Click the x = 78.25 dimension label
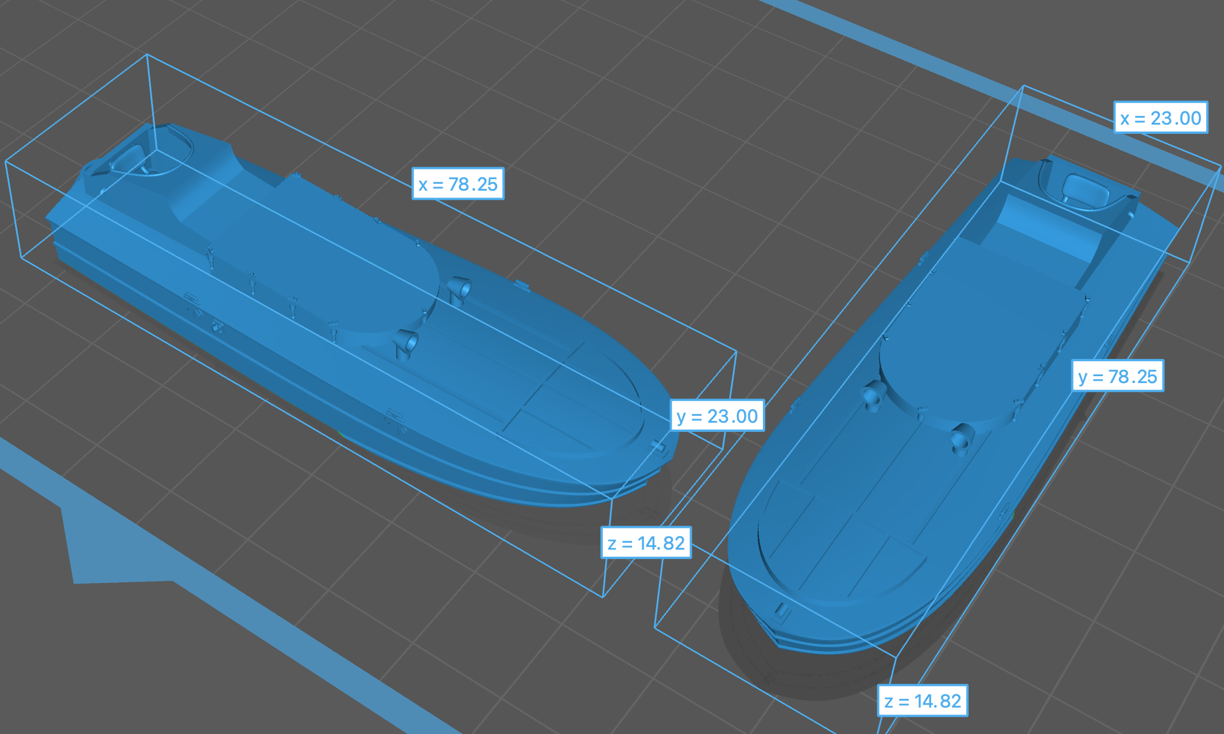The image size is (1224, 734). click(458, 184)
